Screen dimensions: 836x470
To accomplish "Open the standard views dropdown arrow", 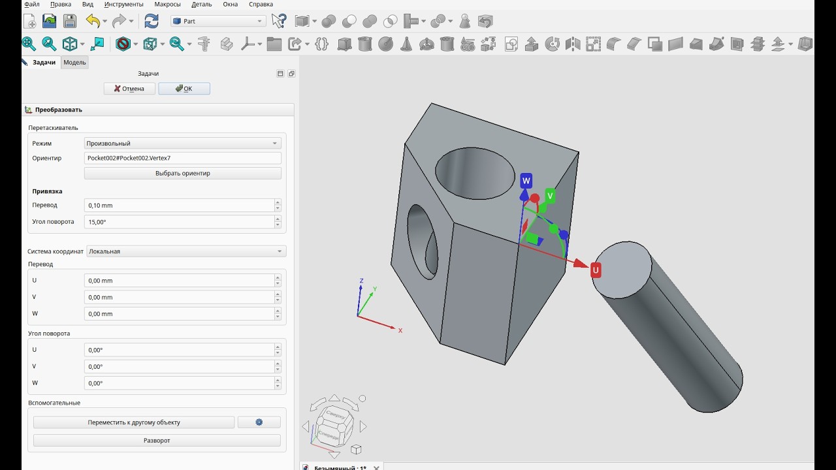I will (x=82, y=44).
